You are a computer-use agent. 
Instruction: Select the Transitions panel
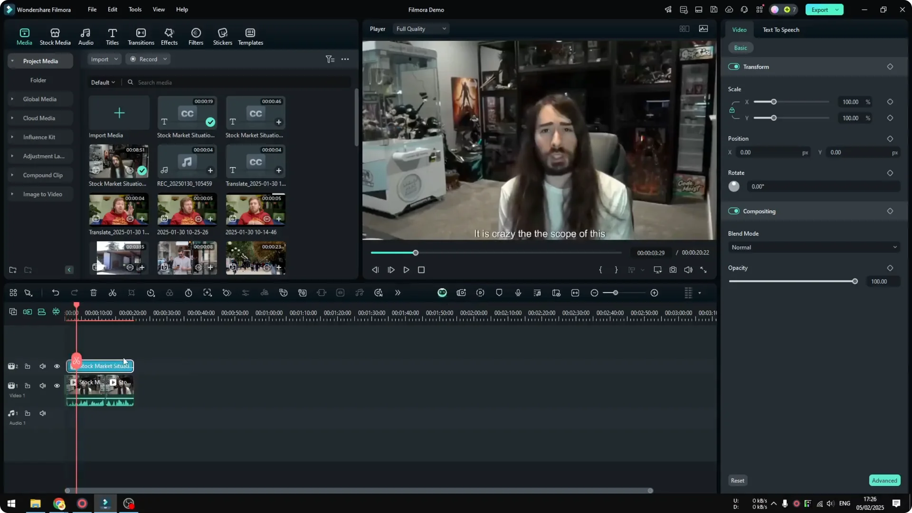(x=141, y=36)
